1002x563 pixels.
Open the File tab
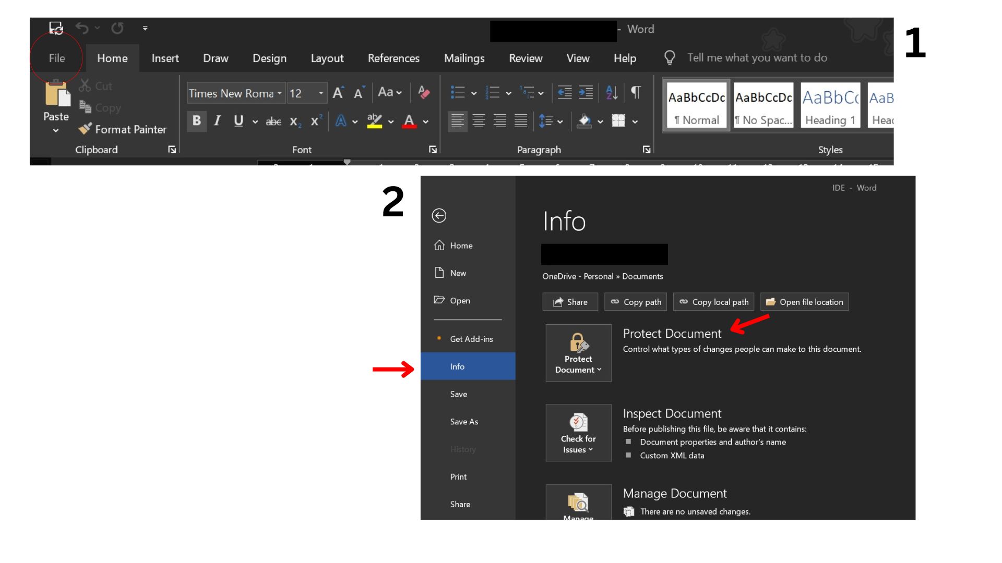point(57,58)
